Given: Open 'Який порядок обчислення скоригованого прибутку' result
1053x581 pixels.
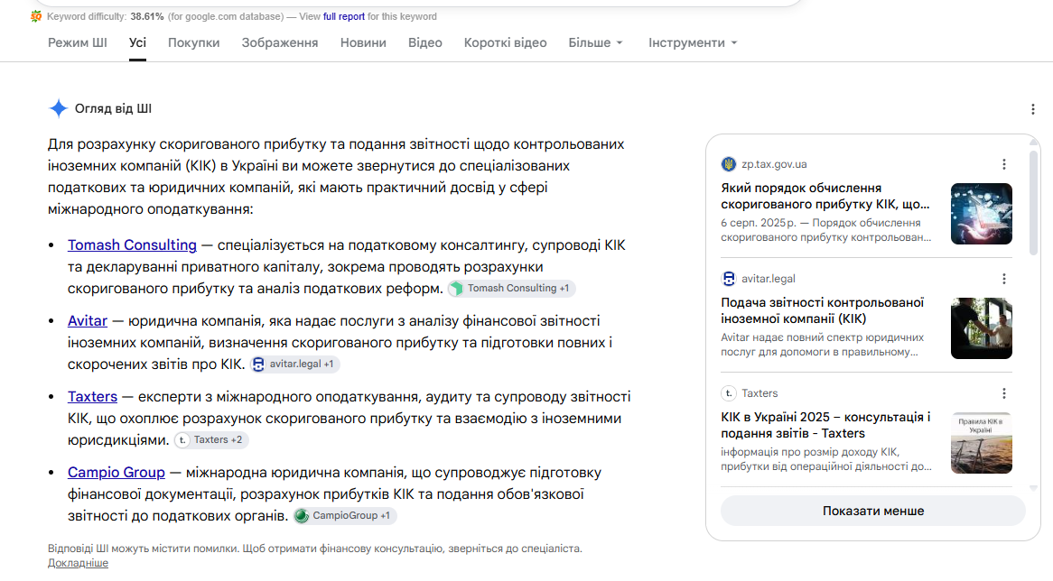Looking at the screenshot, I should tap(825, 196).
